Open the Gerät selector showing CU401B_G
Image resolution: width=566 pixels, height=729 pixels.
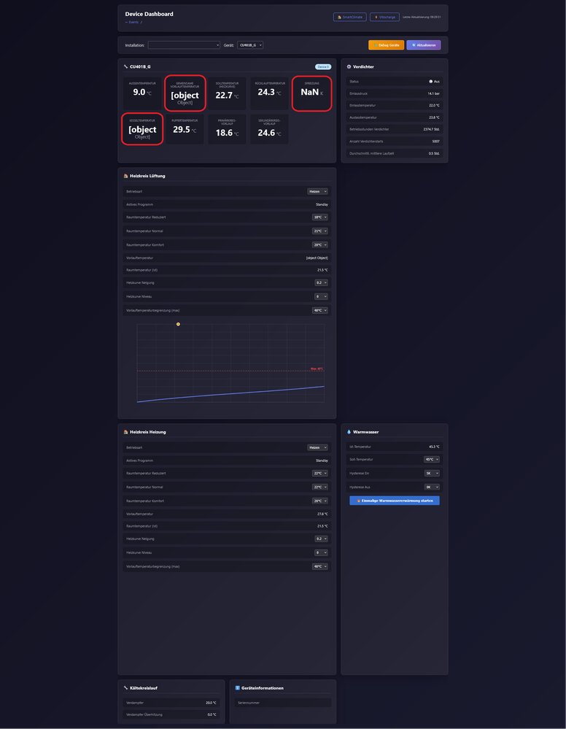250,45
